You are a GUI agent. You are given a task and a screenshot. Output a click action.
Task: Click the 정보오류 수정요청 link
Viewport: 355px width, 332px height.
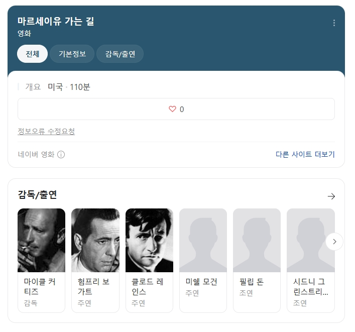coord(46,131)
